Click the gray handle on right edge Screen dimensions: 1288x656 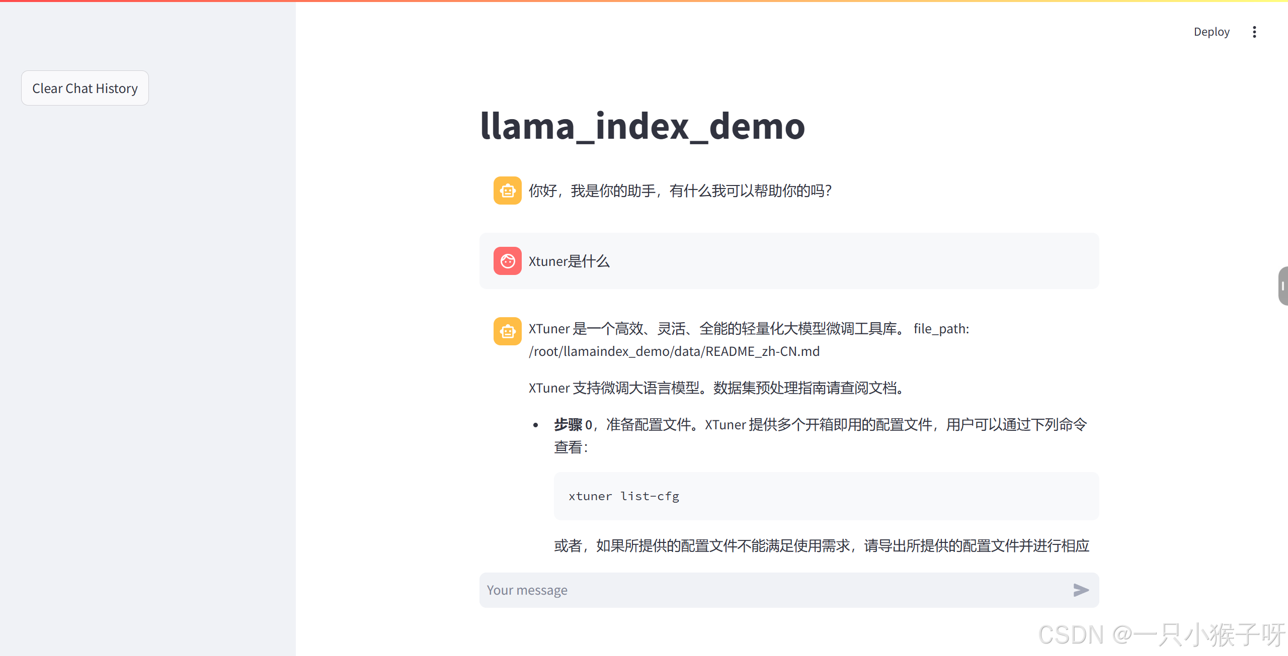[1282, 286]
